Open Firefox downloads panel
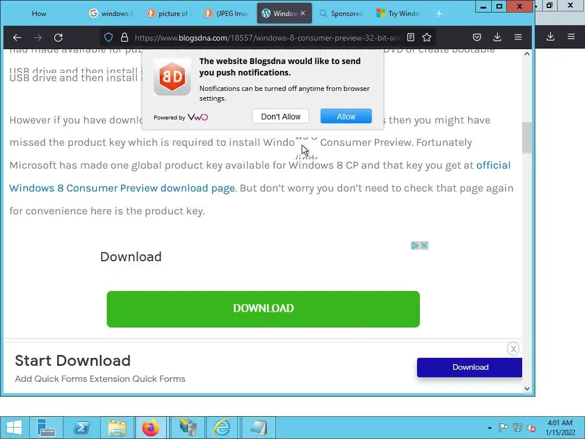This screenshot has width=585, height=439. 498,37
